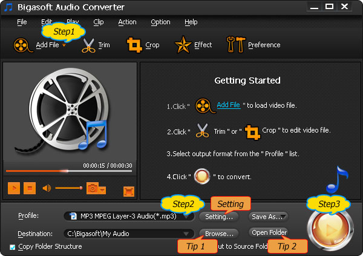
Task: Stop the preview playback
Action: coord(30,188)
